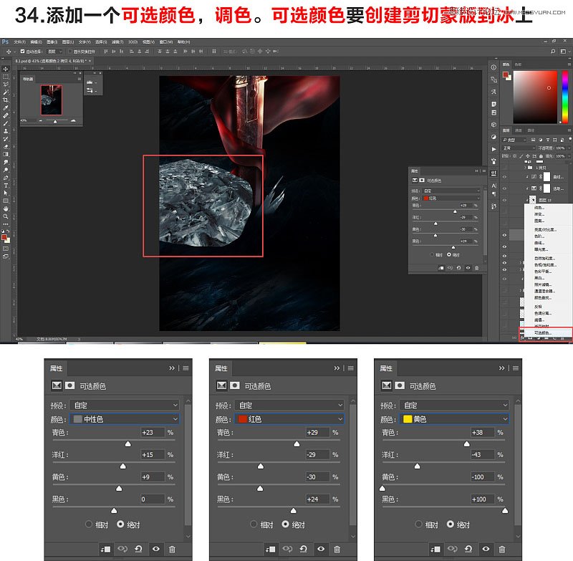Image resolution: width=573 pixels, height=561 pixels.
Task: Select the Clone Stamp tool
Action: (6, 131)
